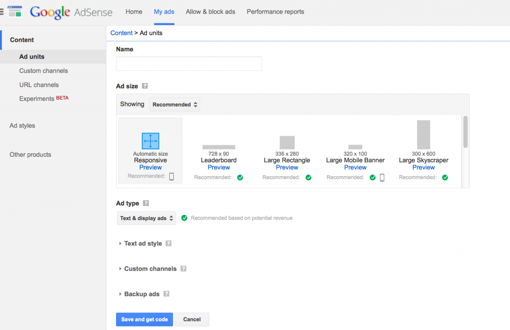Open the hamburger menu icon
This screenshot has width=510, height=330.
(1, 12)
